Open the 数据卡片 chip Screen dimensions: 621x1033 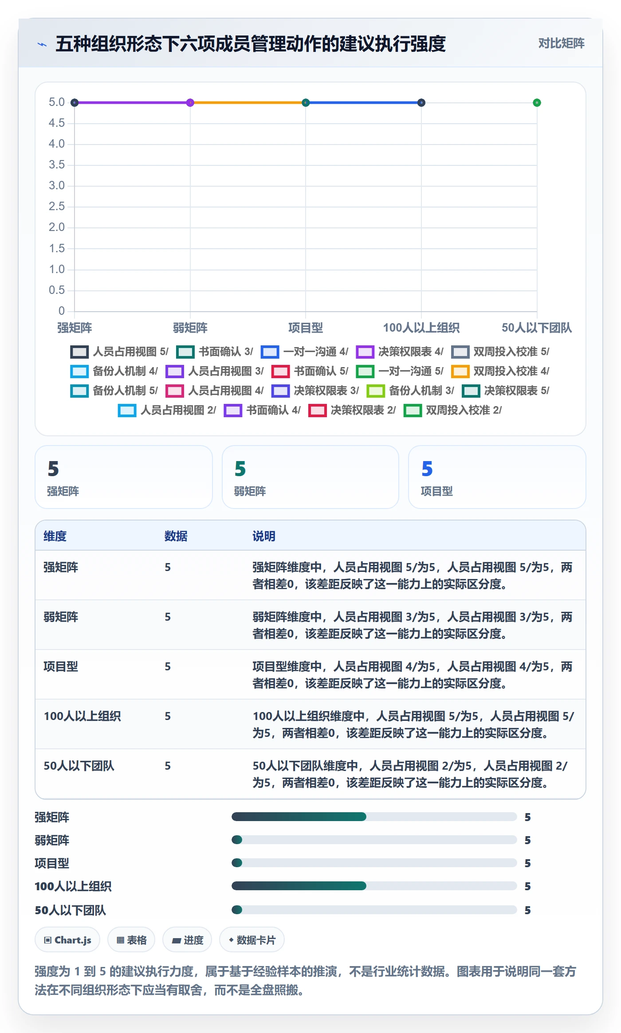[x=252, y=940]
